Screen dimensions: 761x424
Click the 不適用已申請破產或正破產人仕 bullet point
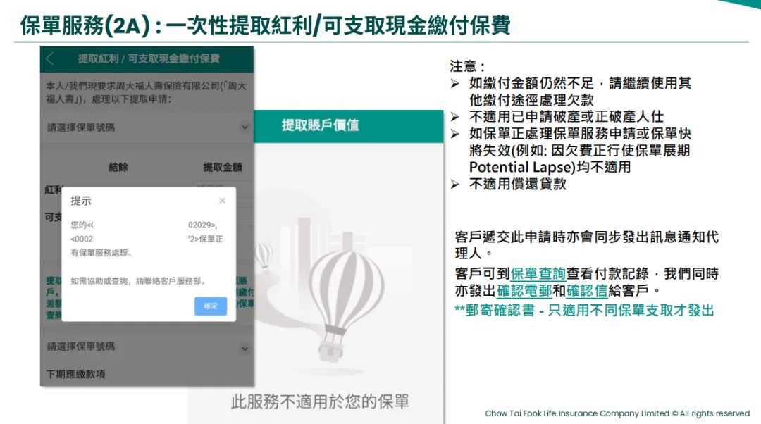pyautogui.click(x=566, y=117)
